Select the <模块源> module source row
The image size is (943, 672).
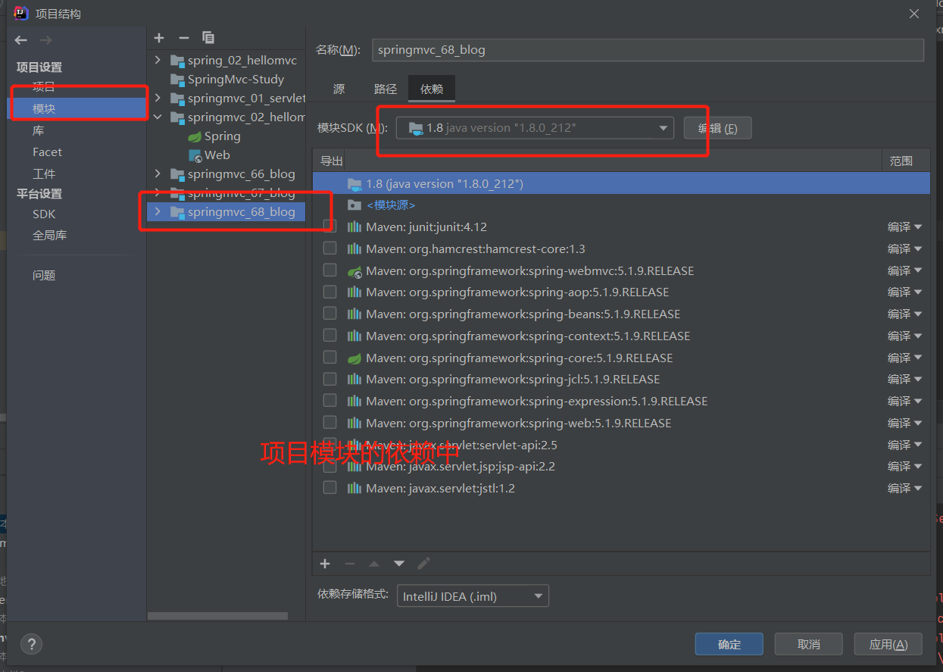[x=621, y=205]
